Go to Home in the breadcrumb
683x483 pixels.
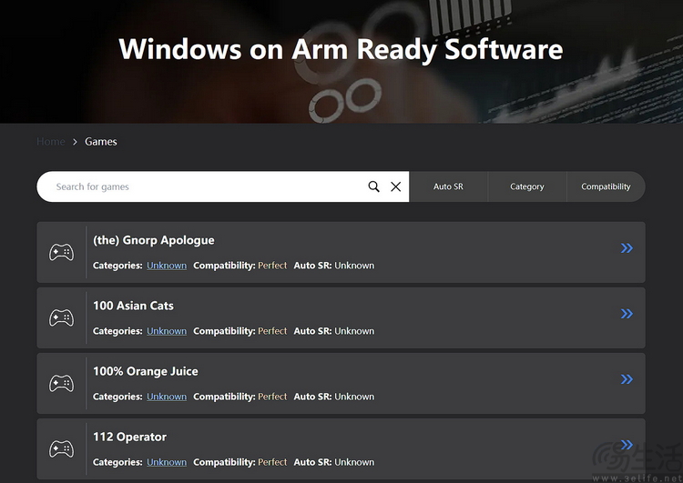(50, 142)
